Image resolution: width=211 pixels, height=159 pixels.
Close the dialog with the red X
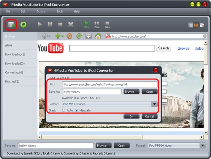coord(156,70)
